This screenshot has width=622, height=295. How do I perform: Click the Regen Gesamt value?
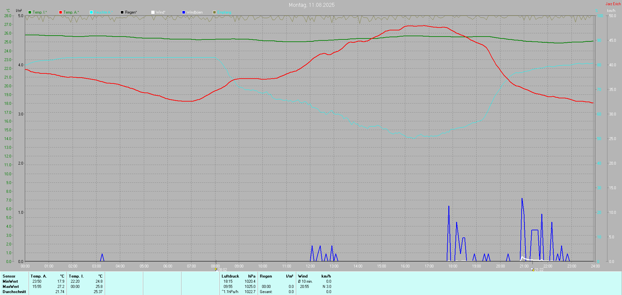pyautogui.click(x=291, y=292)
